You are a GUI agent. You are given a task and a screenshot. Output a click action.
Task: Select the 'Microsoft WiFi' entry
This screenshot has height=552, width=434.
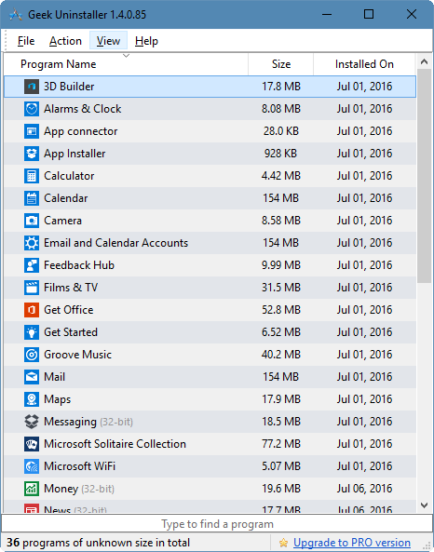(x=79, y=466)
